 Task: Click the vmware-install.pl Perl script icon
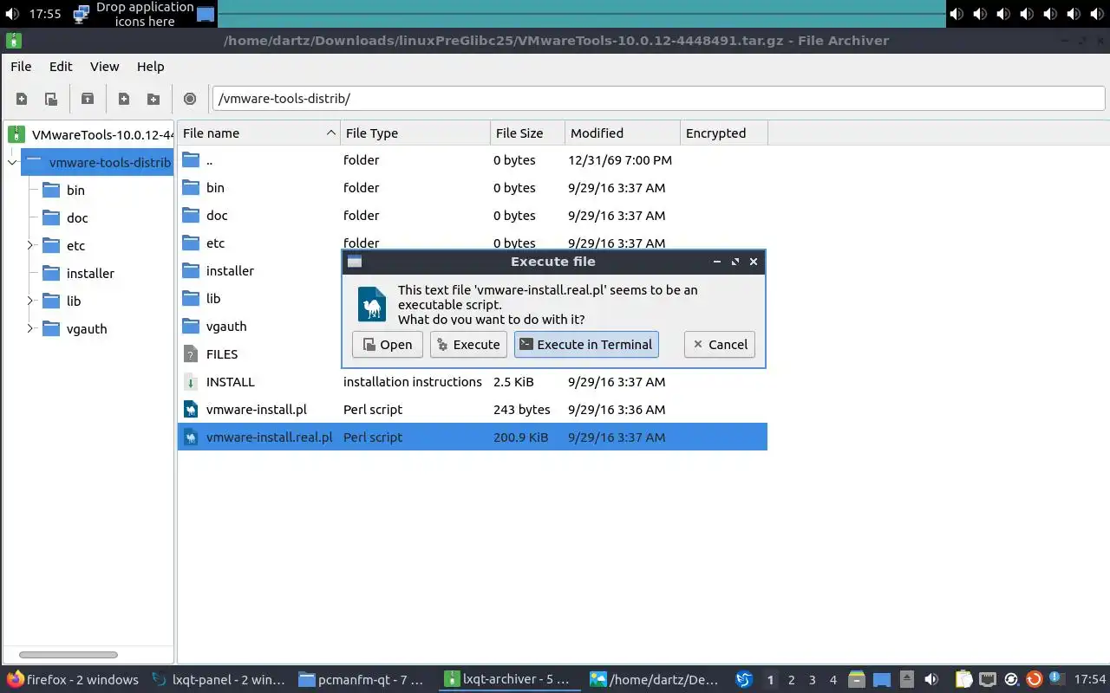click(x=191, y=410)
